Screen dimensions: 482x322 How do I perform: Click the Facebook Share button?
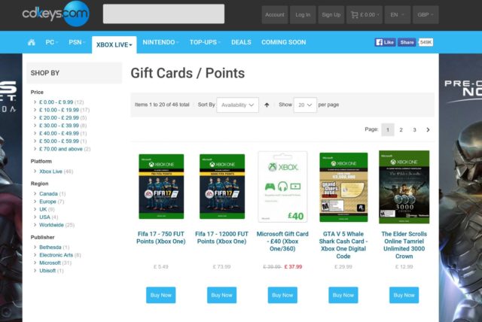tap(407, 42)
